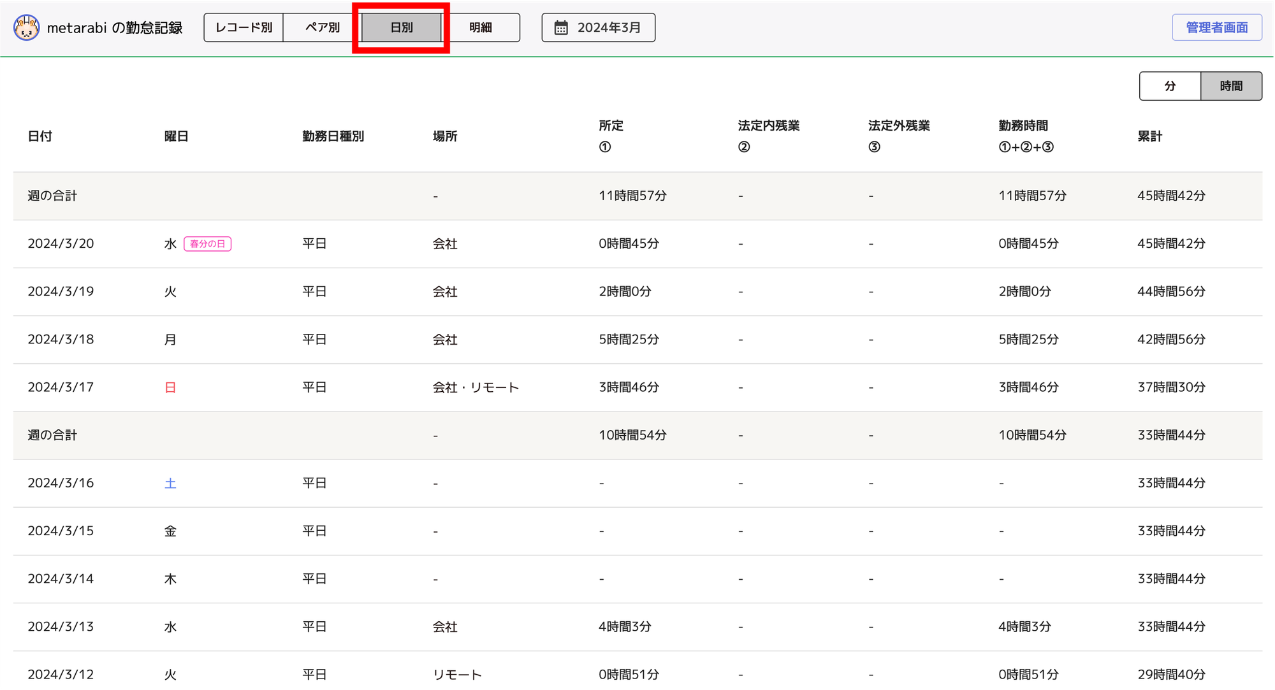Click 37時間30分 cumulative for 3/17
The image size is (1275, 690).
[x=1171, y=387]
